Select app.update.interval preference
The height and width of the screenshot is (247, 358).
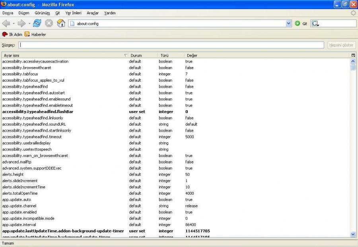176,225
